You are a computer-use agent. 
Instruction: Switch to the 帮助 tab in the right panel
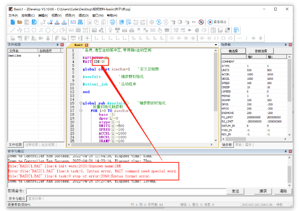coord(238,145)
